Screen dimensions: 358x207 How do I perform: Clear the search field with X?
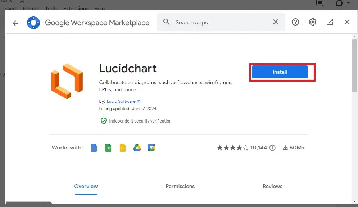[276, 22]
